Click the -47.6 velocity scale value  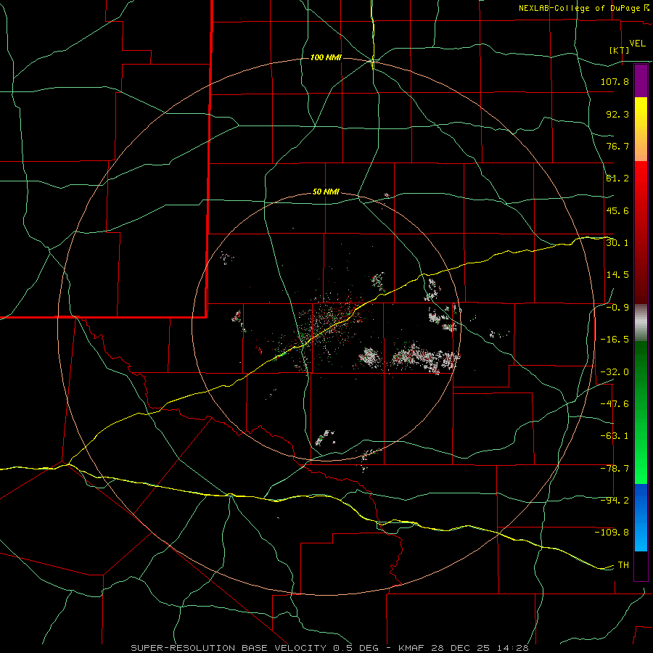[x=615, y=404]
